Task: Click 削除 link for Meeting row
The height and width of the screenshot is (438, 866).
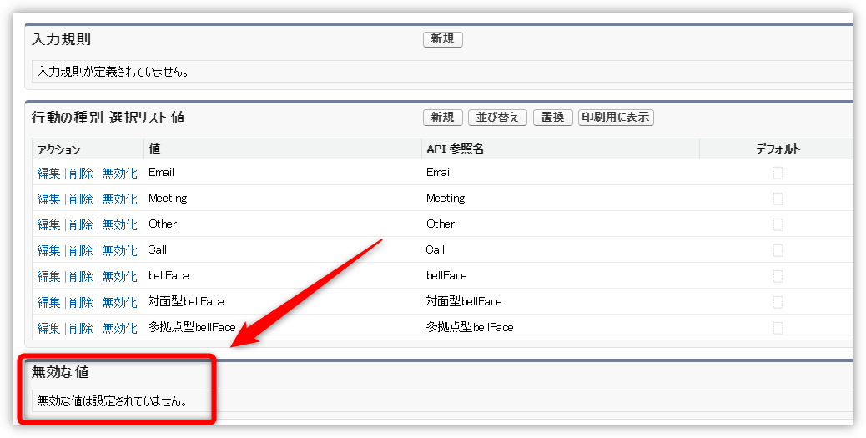Action: click(81, 199)
